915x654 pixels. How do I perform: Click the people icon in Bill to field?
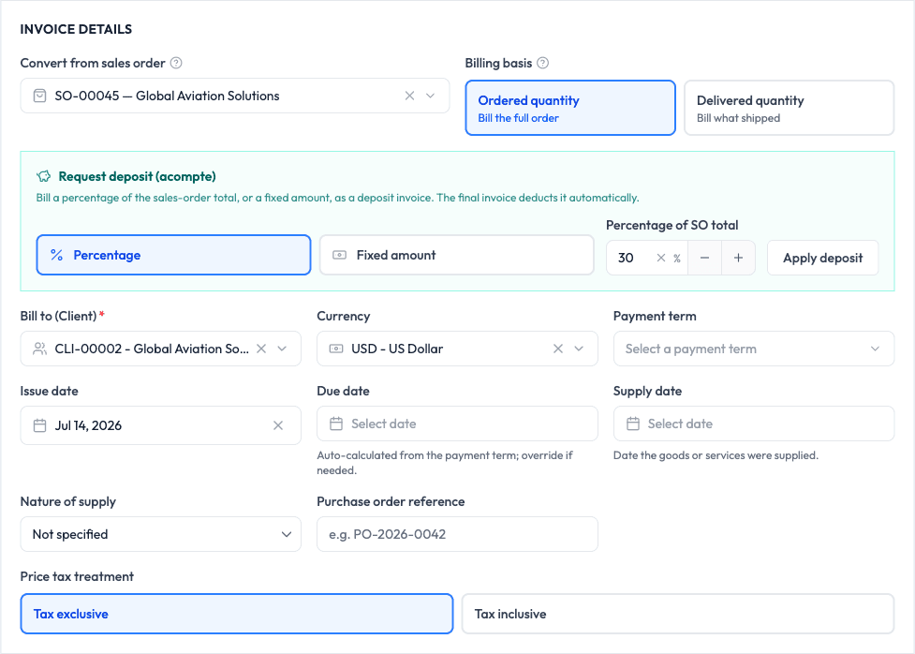pos(39,349)
